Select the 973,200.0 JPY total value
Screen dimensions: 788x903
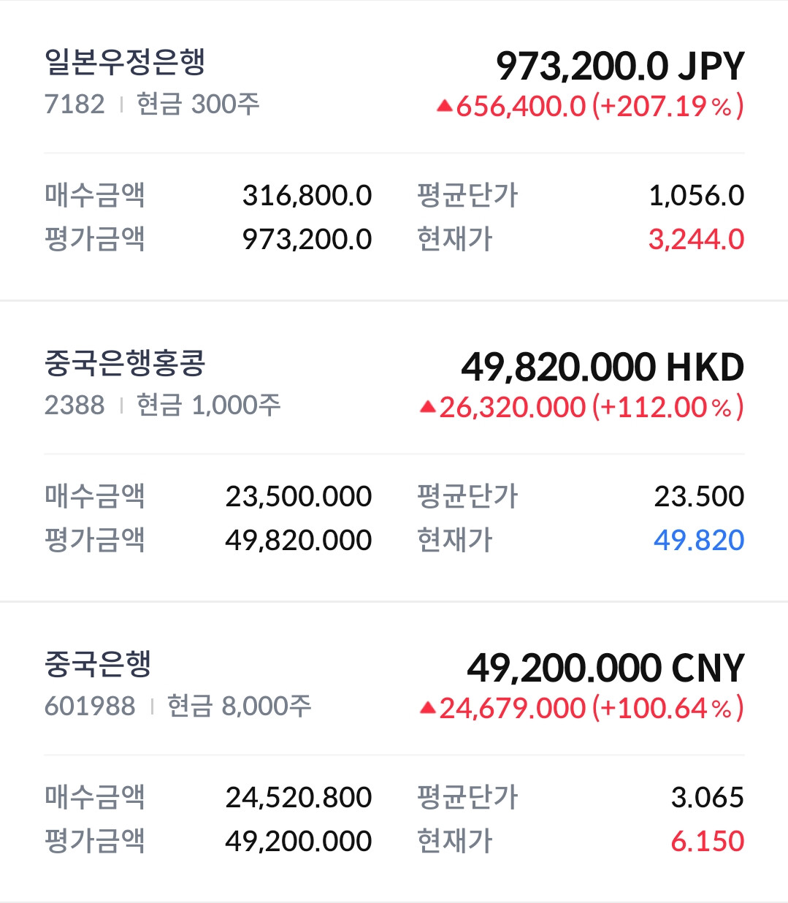[x=620, y=66]
